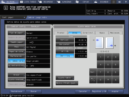This screenshot has height=97, width=129.
Task: Open Tipo de papel setting
Action: 16,33
